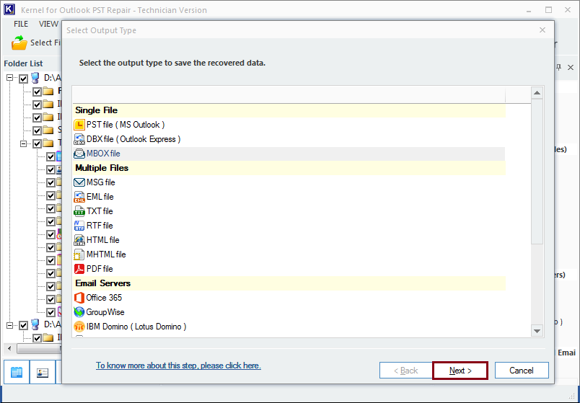Open the FILE menu
The height and width of the screenshot is (403, 580).
[21, 24]
